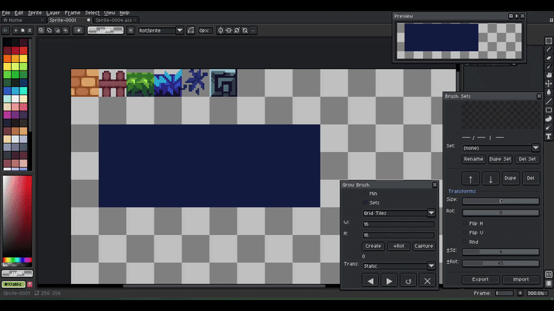Open the Sprite menu
The image size is (554, 311).
coord(35,12)
